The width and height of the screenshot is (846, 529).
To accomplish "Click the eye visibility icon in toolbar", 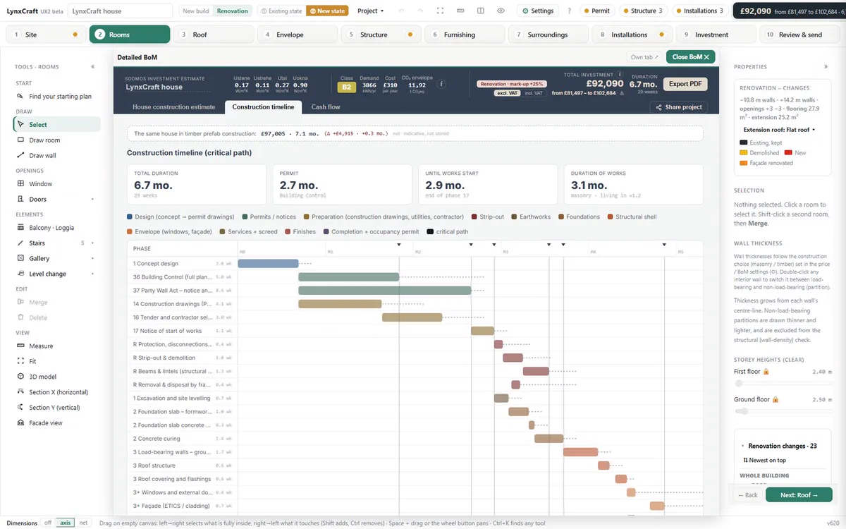I will pos(501,11).
